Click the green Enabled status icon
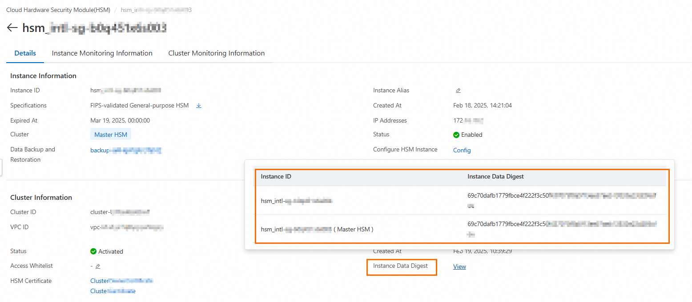Image resolution: width=692 pixels, height=302 pixels. pos(456,135)
